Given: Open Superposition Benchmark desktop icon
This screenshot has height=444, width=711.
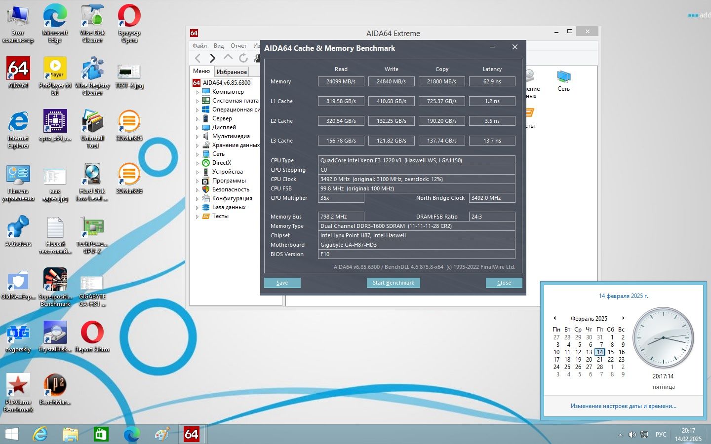Looking at the screenshot, I should (x=55, y=287).
